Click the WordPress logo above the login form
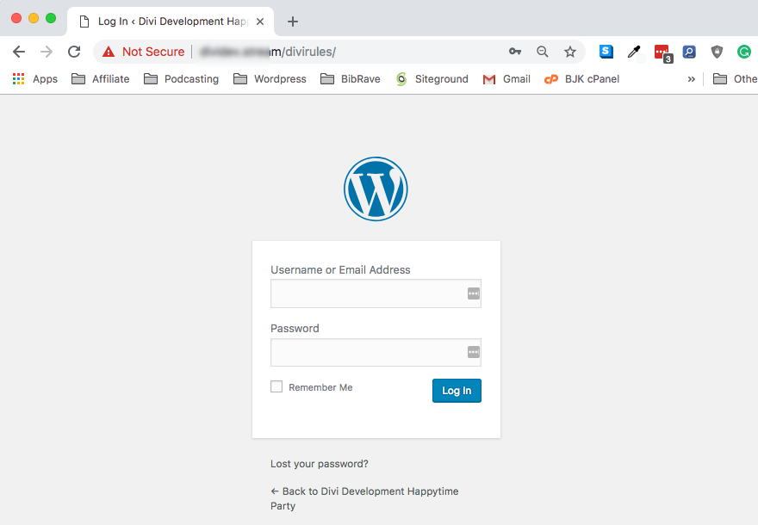Image resolution: width=758 pixels, height=525 pixels. 376,188
